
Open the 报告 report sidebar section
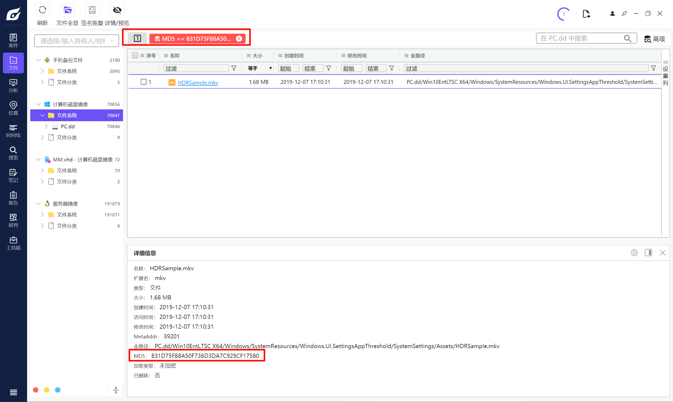pos(13,198)
